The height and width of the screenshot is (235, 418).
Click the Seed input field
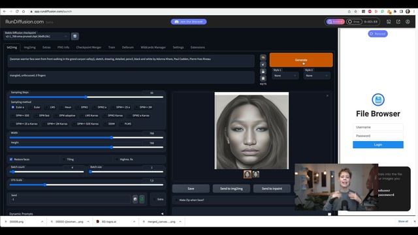(x=70, y=199)
